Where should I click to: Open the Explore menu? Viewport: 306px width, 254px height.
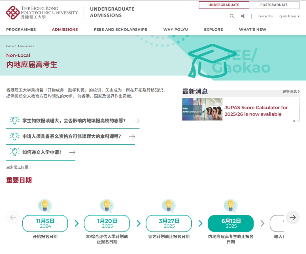click(214, 29)
